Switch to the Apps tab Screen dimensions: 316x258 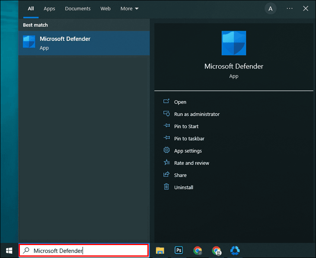pyautogui.click(x=49, y=9)
